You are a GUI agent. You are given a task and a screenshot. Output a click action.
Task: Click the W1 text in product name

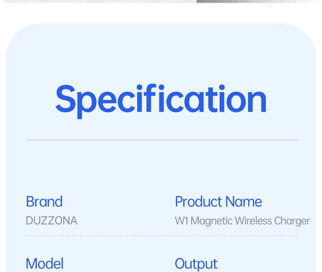click(182, 221)
